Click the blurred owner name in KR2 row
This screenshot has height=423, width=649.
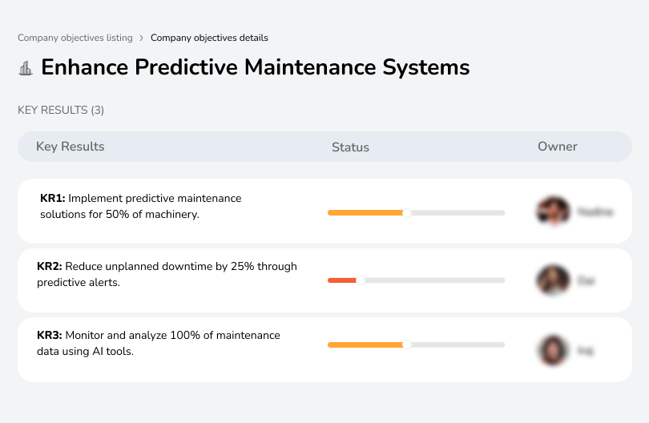586,281
